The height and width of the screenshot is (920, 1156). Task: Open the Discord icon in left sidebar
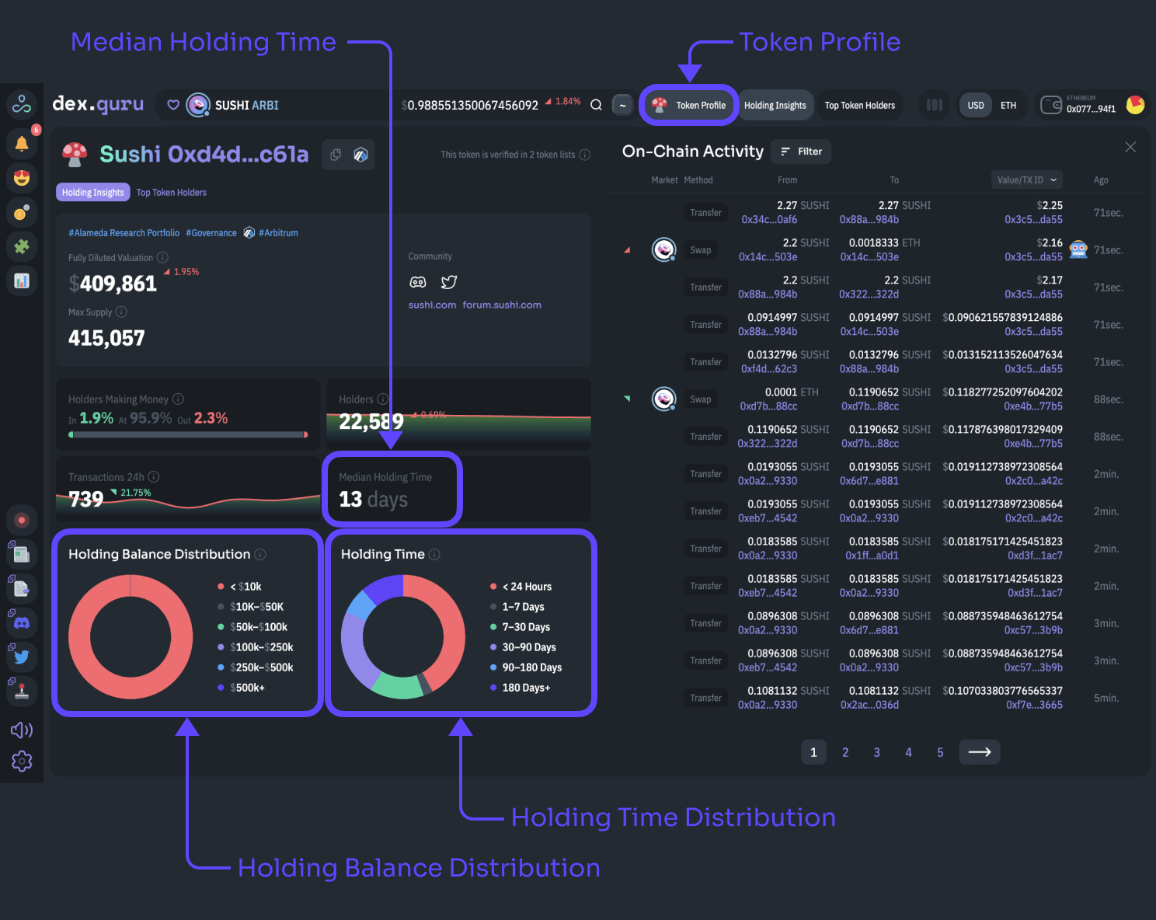pos(22,622)
